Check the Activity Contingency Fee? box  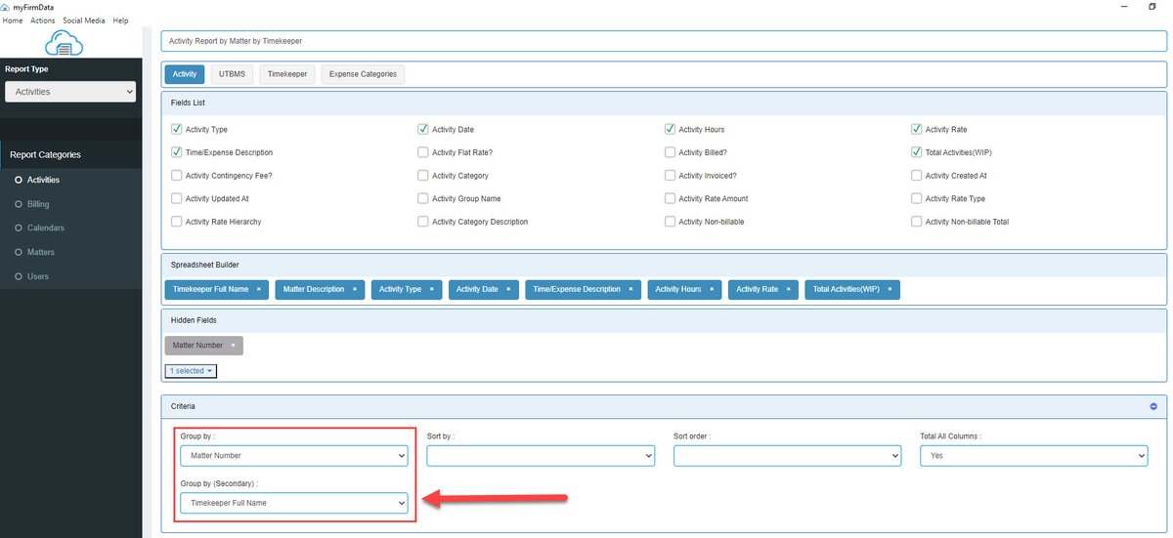[x=177, y=176]
